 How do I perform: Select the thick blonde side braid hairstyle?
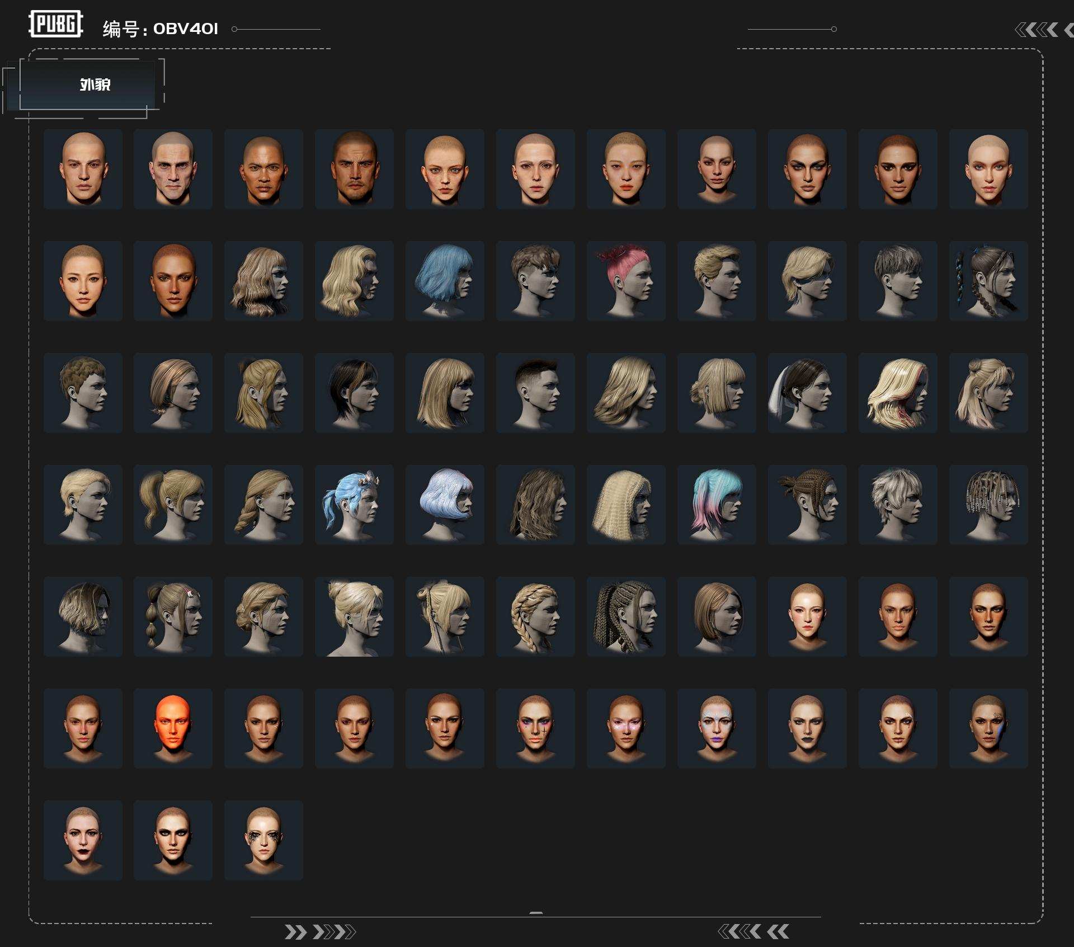pos(535,616)
